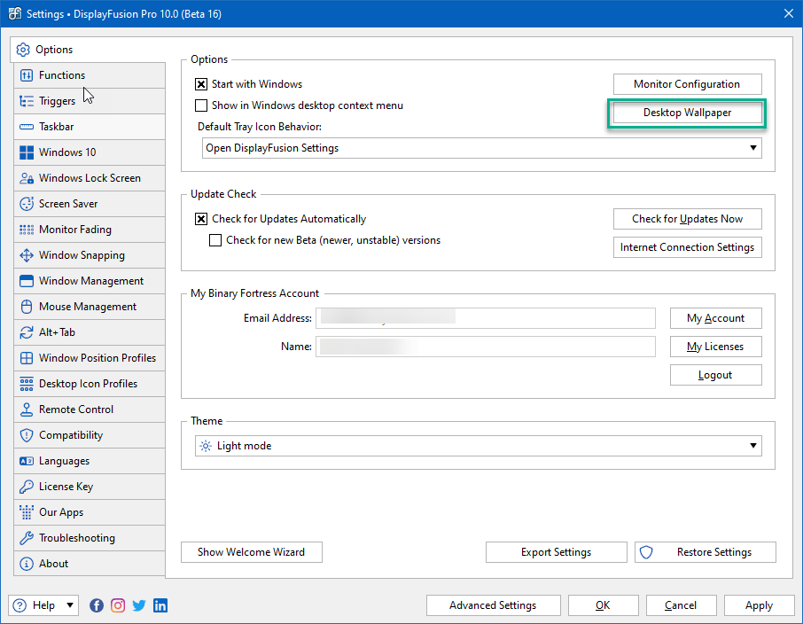Click the Options gear icon in sidebar
This screenshot has height=624, width=803.
pos(23,50)
